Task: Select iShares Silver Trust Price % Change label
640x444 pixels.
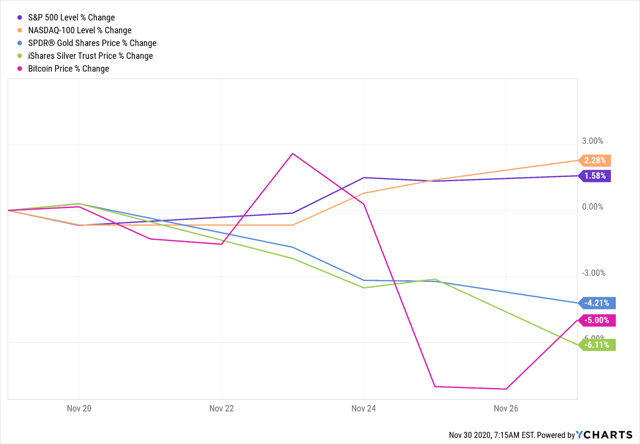Action: tap(90, 56)
